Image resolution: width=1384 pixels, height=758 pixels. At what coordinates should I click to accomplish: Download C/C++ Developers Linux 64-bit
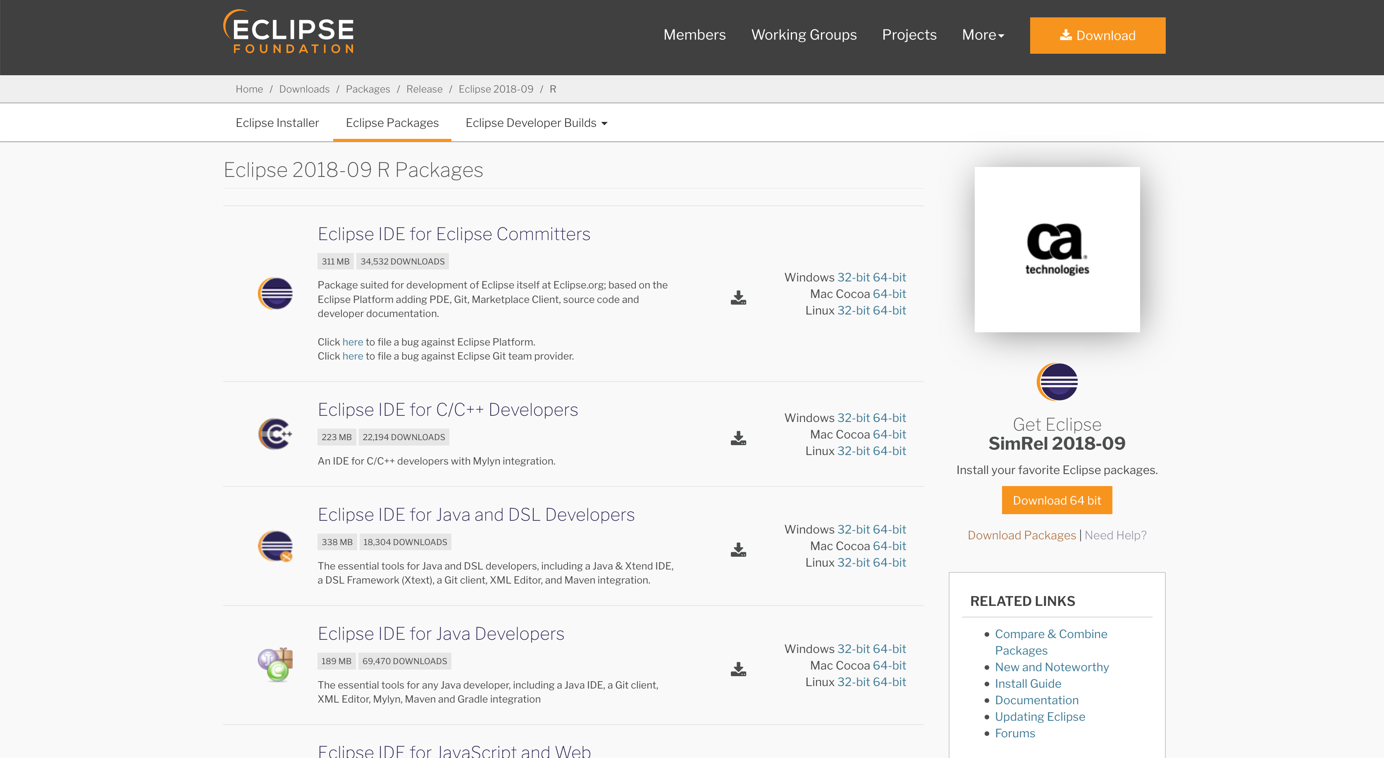[x=889, y=451]
